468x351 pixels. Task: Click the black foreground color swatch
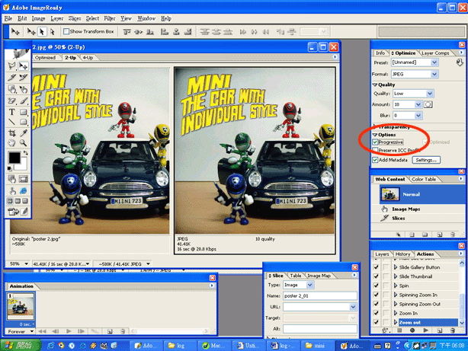[x=14, y=157]
